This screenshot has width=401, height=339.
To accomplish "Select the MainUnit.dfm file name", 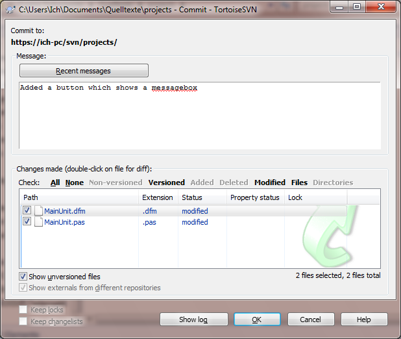I will [65, 211].
